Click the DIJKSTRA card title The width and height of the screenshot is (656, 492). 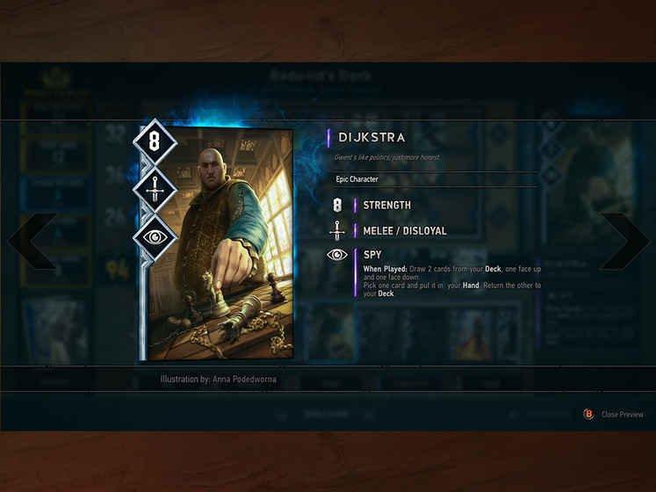point(371,137)
